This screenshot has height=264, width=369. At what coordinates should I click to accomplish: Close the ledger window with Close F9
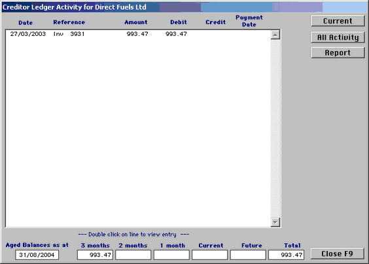pyautogui.click(x=337, y=254)
